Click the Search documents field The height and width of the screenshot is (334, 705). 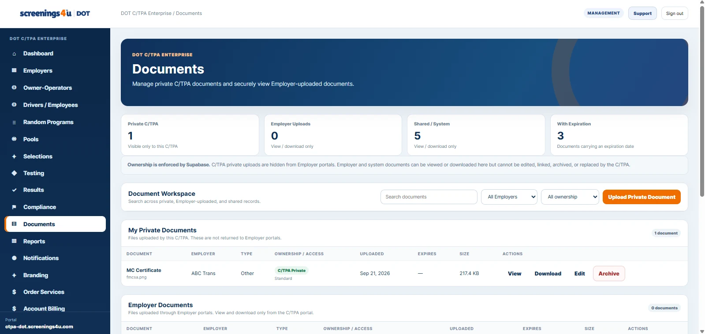(429, 197)
